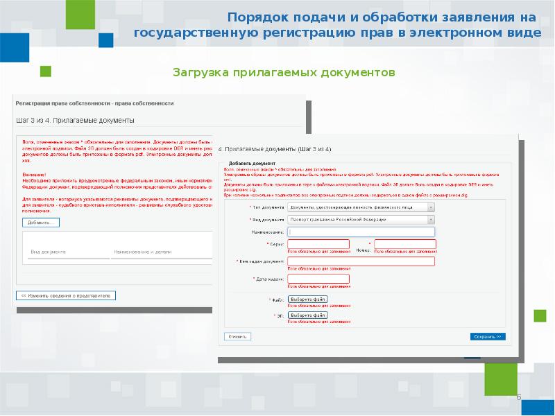Click the Загрузка прилагаемых документов subtitle
Image resolution: width=555 pixels, height=416 pixels.
tap(284, 72)
